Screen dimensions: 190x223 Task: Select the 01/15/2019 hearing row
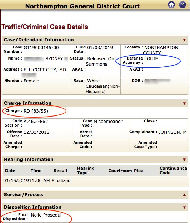pyautogui.click(x=95, y=181)
